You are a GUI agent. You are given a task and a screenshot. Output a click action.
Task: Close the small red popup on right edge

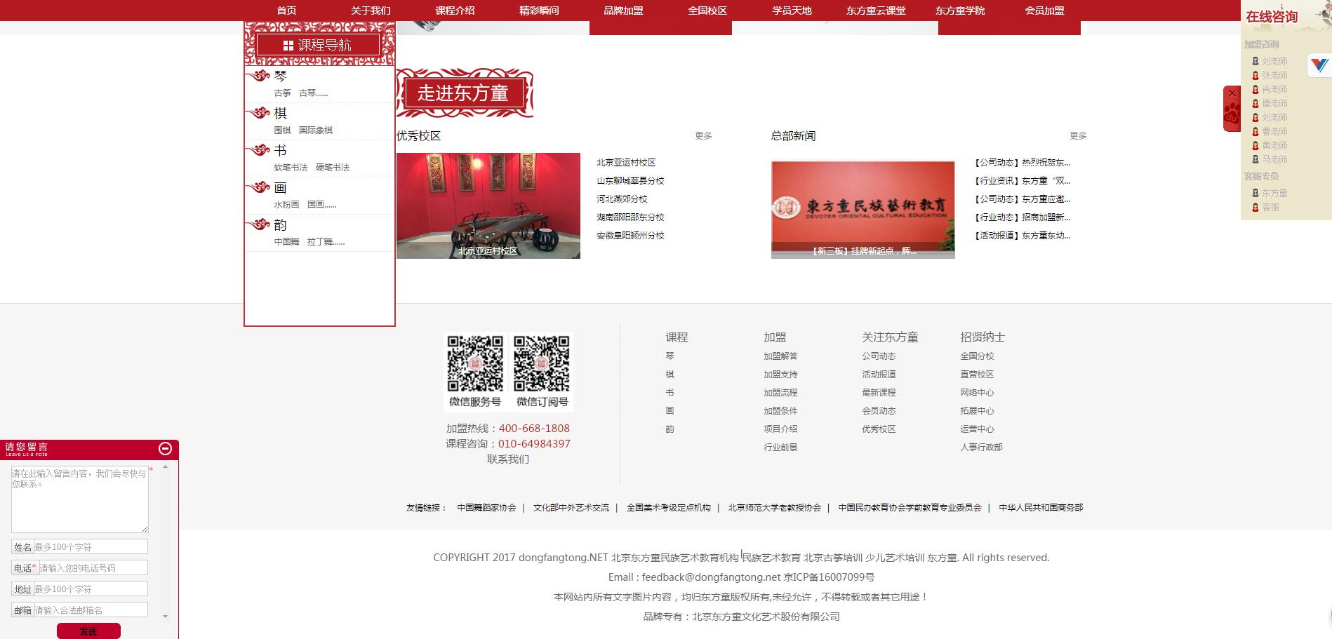tap(1232, 91)
